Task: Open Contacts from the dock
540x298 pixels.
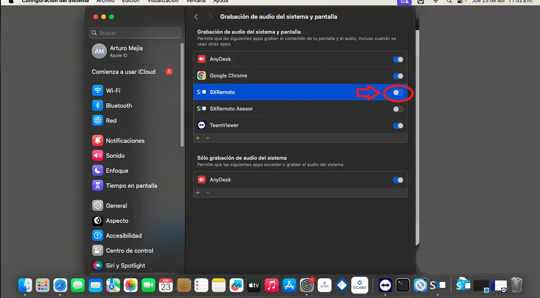Action: pyautogui.click(x=184, y=285)
